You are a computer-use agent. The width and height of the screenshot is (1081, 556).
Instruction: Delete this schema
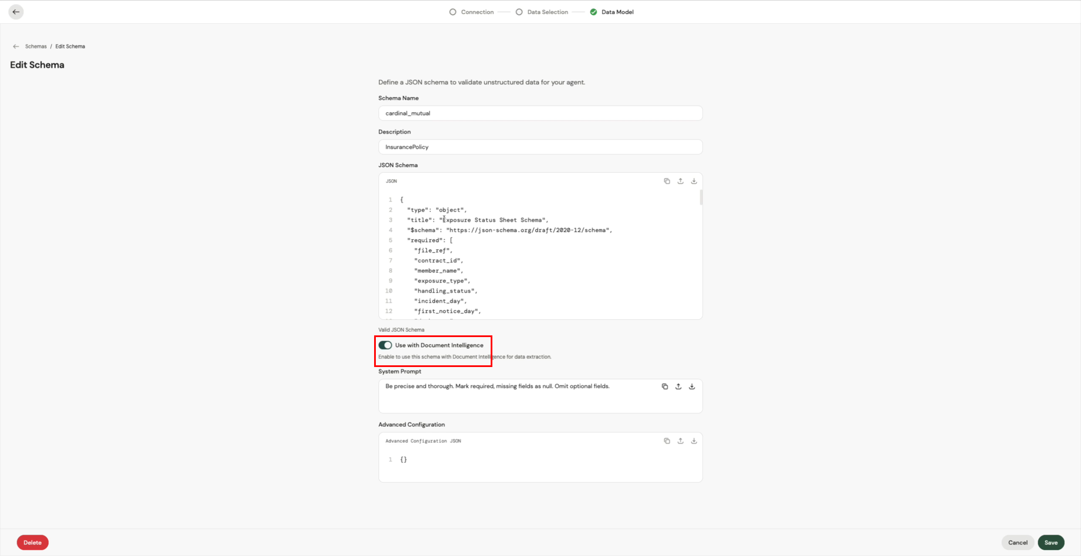(33, 543)
